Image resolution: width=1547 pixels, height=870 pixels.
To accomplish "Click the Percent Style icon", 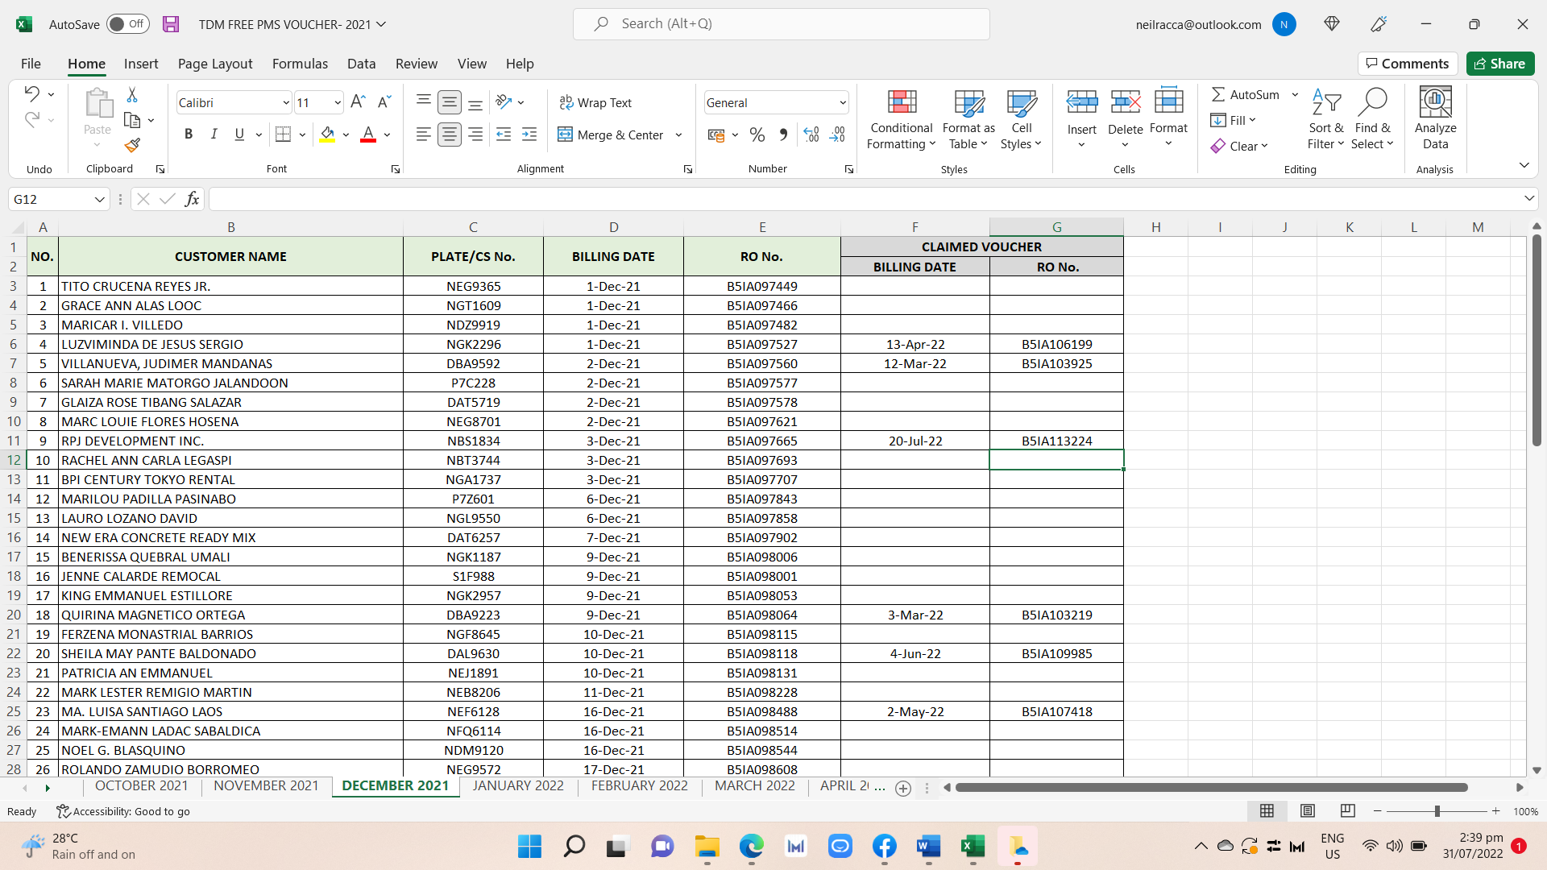I will click(x=757, y=135).
